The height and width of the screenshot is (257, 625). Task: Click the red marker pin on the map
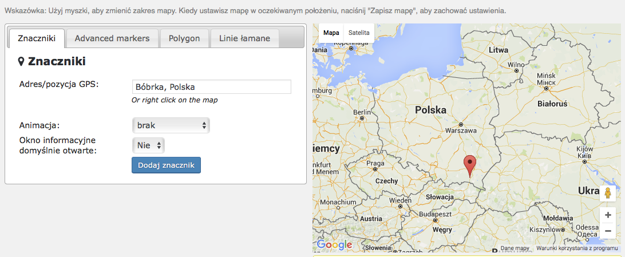point(470,166)
